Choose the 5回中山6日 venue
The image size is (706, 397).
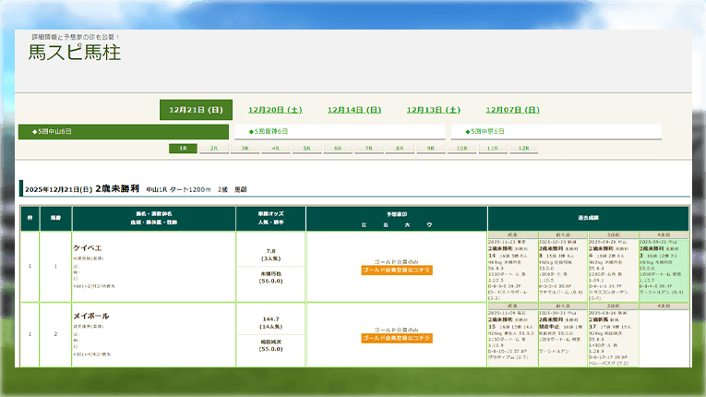click(125, 131)
